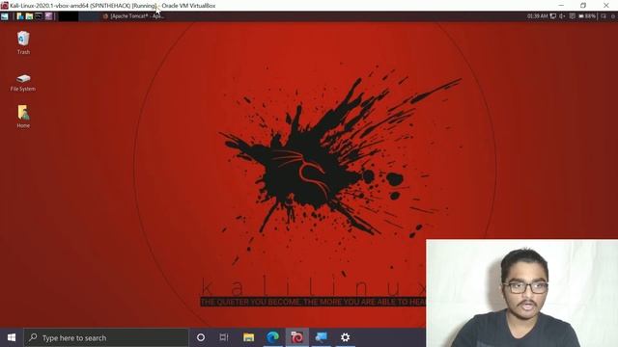Open the Kali applications menu icon
This screenshot has height=347, width=618.
4,16
